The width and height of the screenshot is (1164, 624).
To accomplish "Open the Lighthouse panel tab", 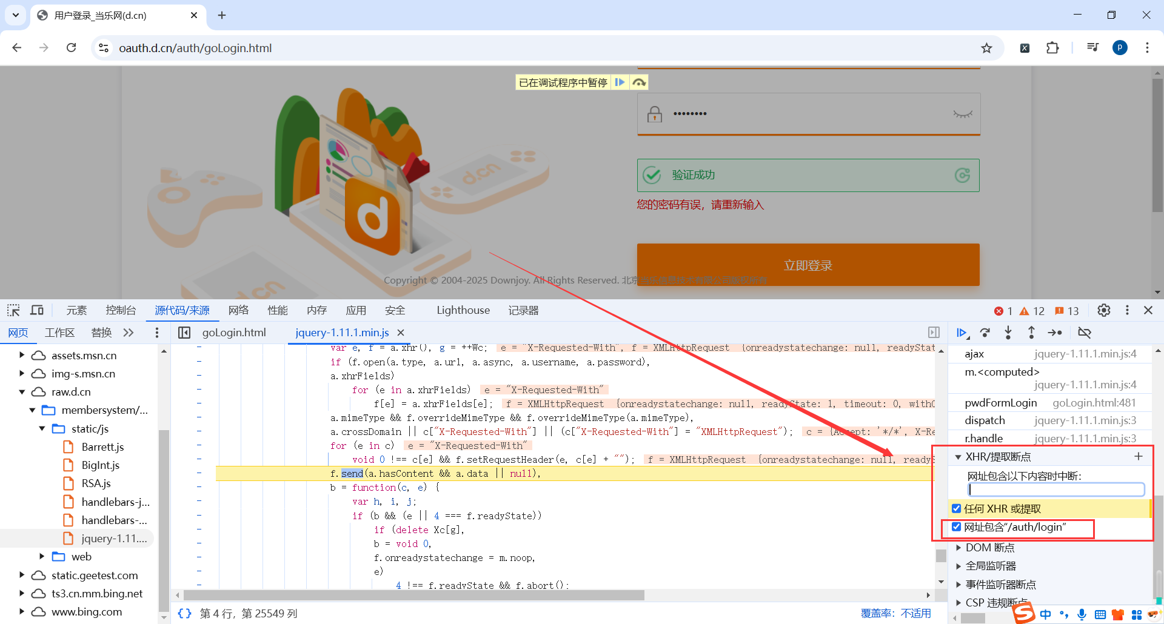I will pyautogui.click(x=463, y=310).
